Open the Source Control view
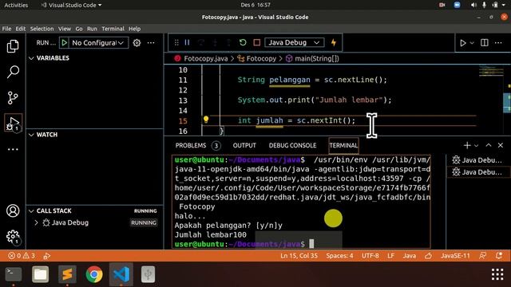Image resolution: width=511 pixels, height=287 pixels. (x=13, y=97)
